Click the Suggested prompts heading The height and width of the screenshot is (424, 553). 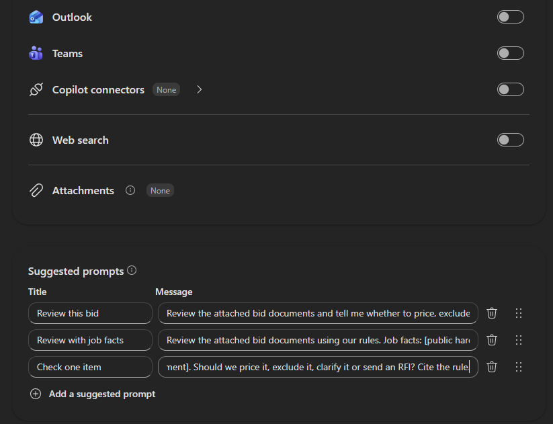pos(76,271)
